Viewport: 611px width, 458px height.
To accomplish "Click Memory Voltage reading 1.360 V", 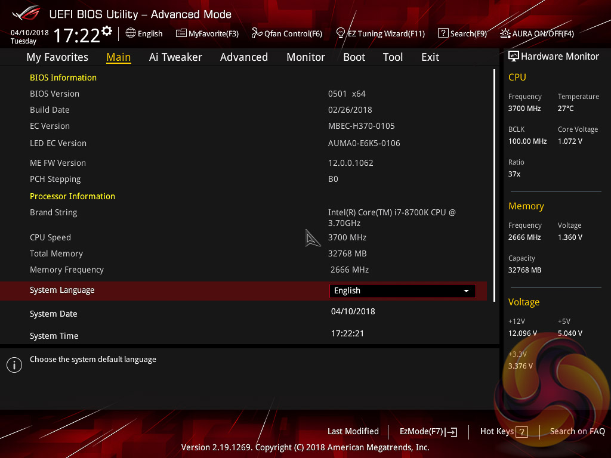I will [x=570, y=237].
